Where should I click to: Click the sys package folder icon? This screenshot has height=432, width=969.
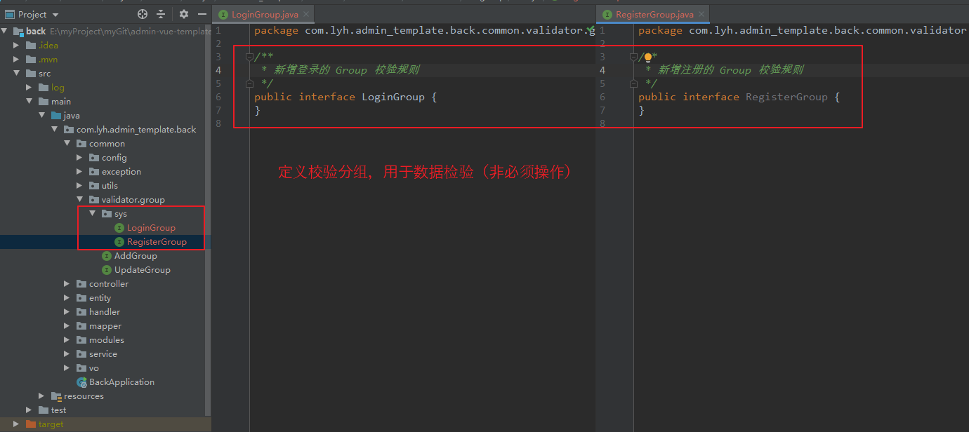[x=107, y=214]
